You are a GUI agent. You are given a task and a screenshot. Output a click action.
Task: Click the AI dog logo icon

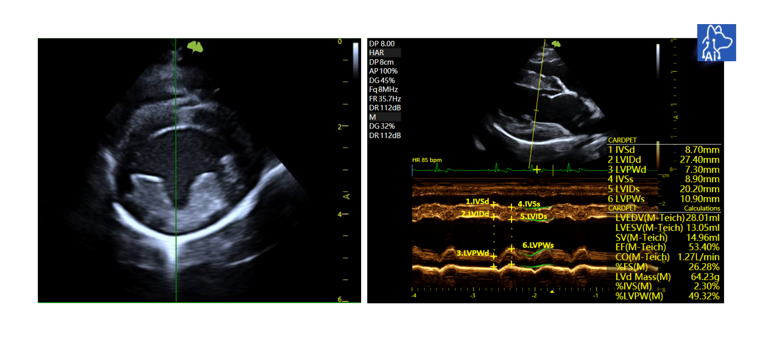[x=716, y=42]
